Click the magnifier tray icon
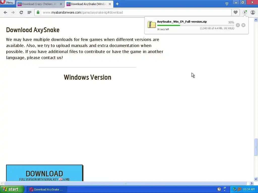Screen dimensions: 258x193 coord(239,189)
